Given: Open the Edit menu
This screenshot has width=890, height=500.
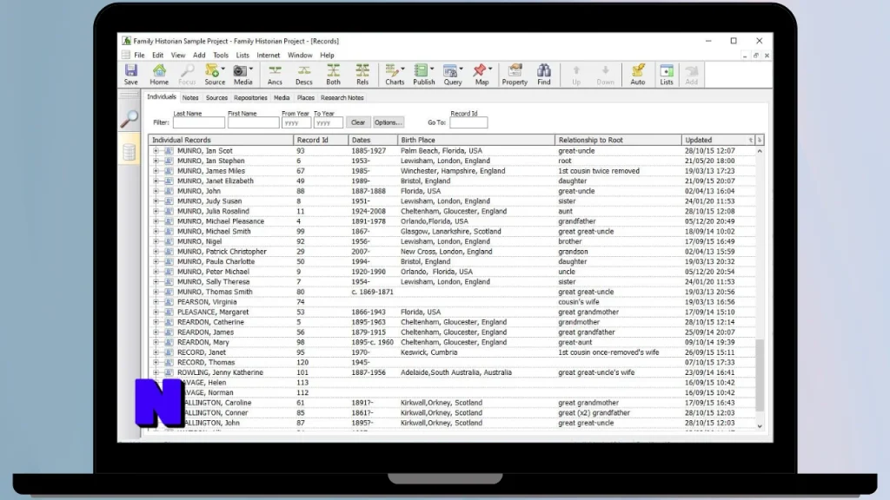Looking at the screenshot, I should click(x=158, y=55).
